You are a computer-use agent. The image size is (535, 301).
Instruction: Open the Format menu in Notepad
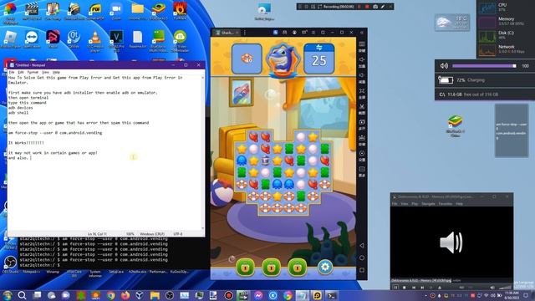click(33, 73)
